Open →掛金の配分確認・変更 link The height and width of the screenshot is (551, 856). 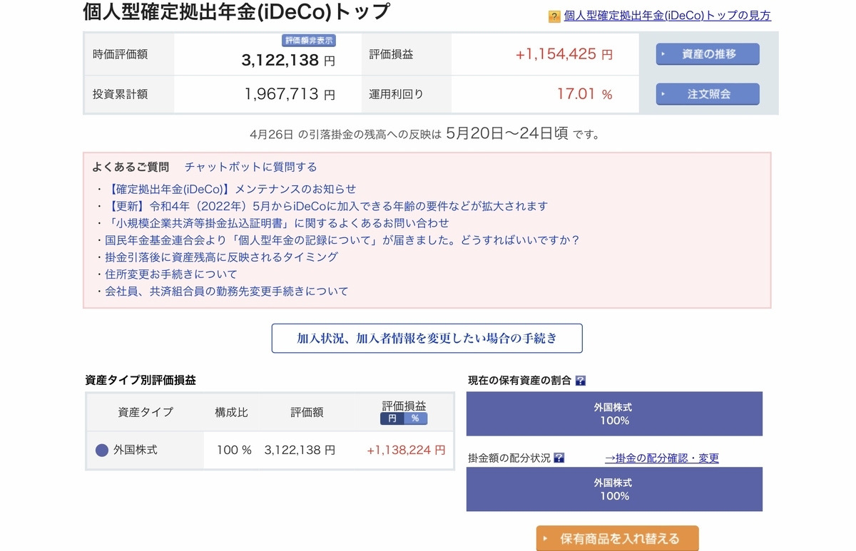coord(662,458)
